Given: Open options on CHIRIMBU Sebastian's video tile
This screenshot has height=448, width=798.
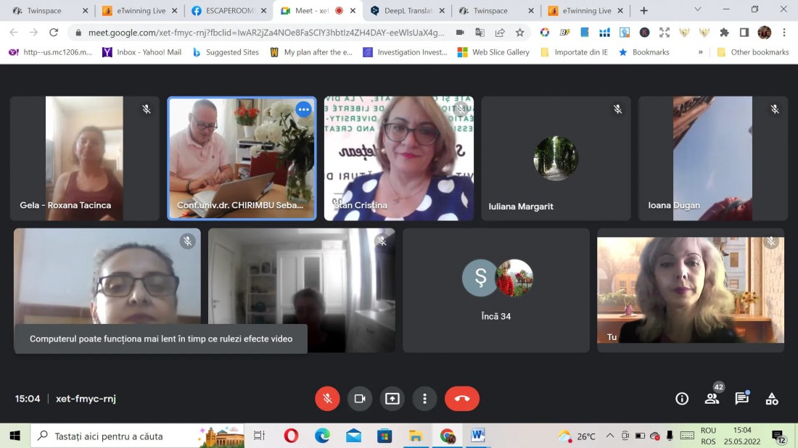Looking at the screenshot, I should click(303, 109).
